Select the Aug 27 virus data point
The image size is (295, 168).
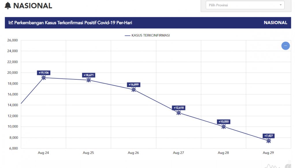(x=179, y=113)
